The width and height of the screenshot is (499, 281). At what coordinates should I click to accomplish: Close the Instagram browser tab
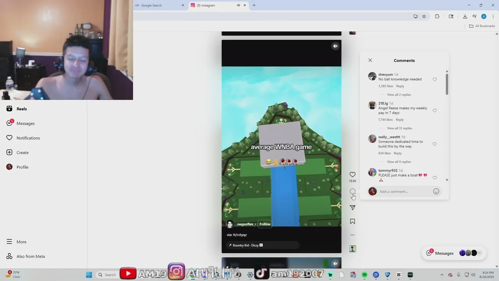[245, 5]
